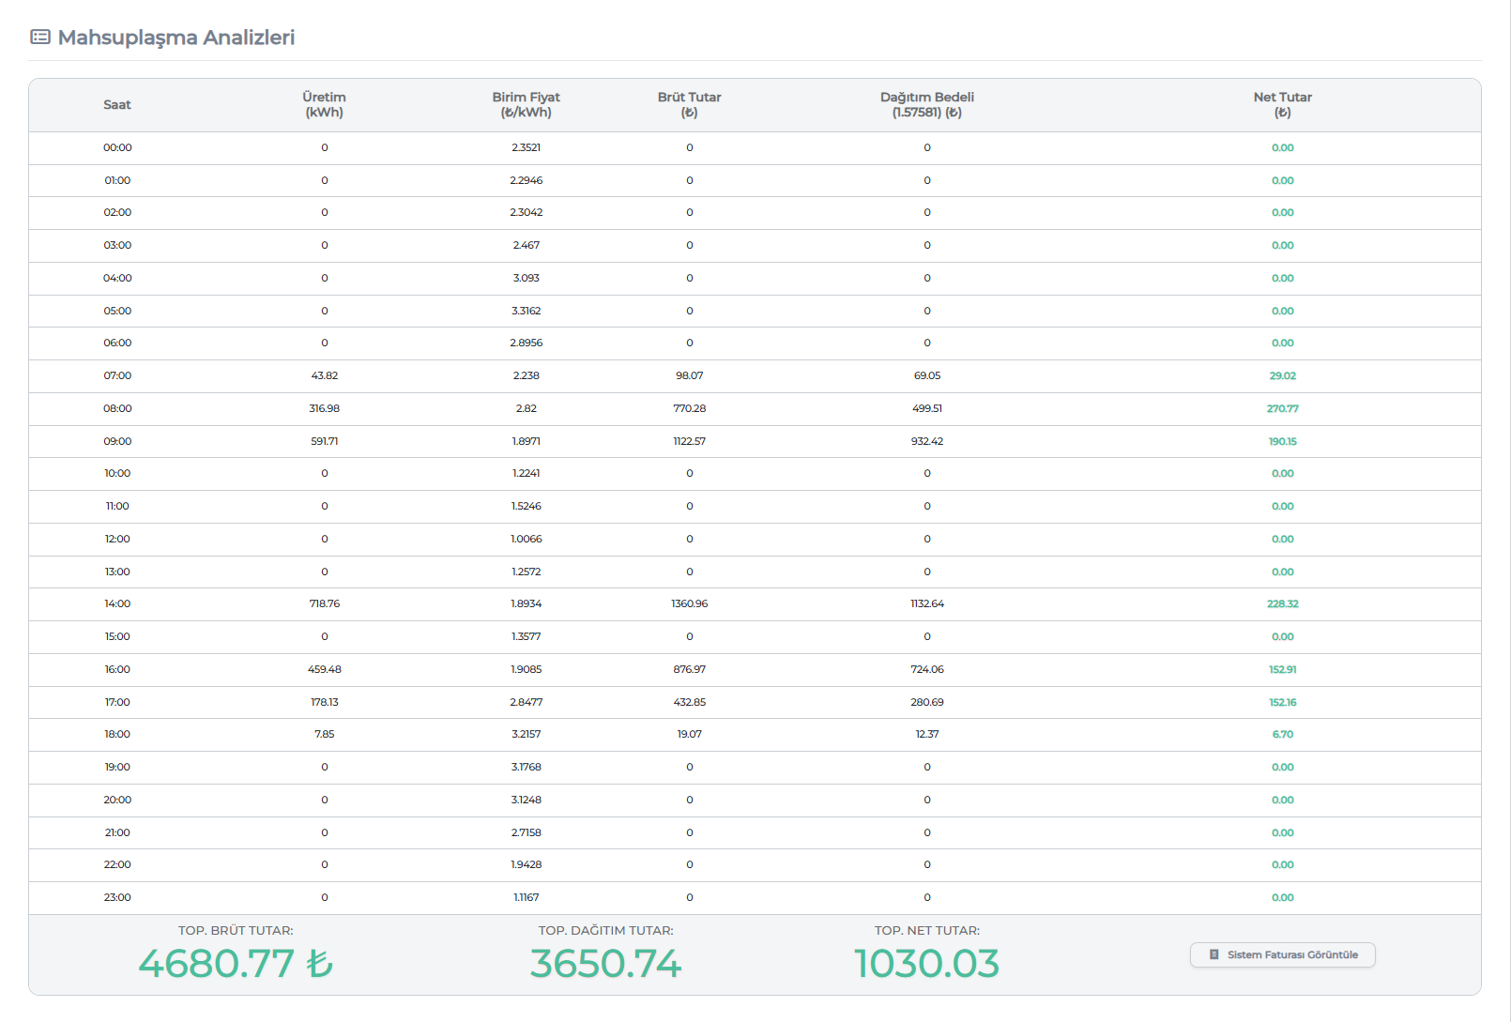Image resolution: width=1511 pixels, height=1022 pixels.
Task: Open Sistem Faturası Görüntüle
Action: (x=1282, y=954)
